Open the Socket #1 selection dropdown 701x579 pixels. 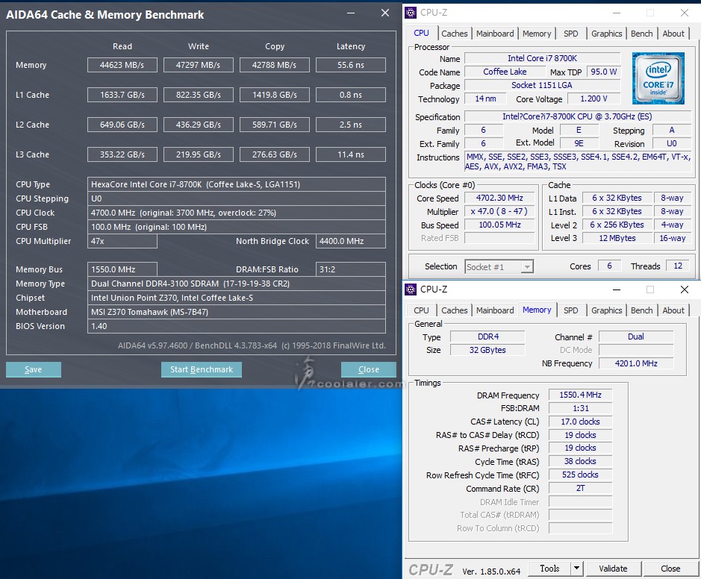coord(499,266)
